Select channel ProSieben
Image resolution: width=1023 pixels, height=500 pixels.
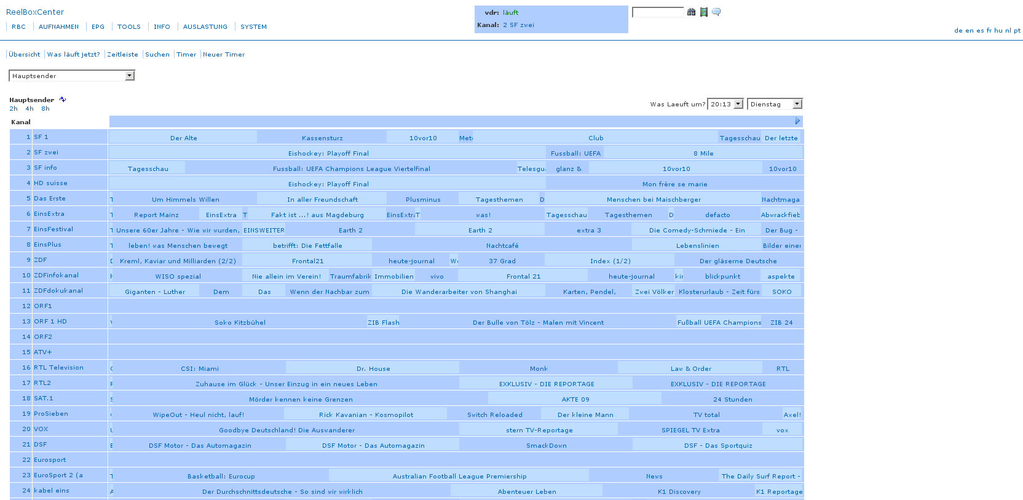(x=51, y=414)
